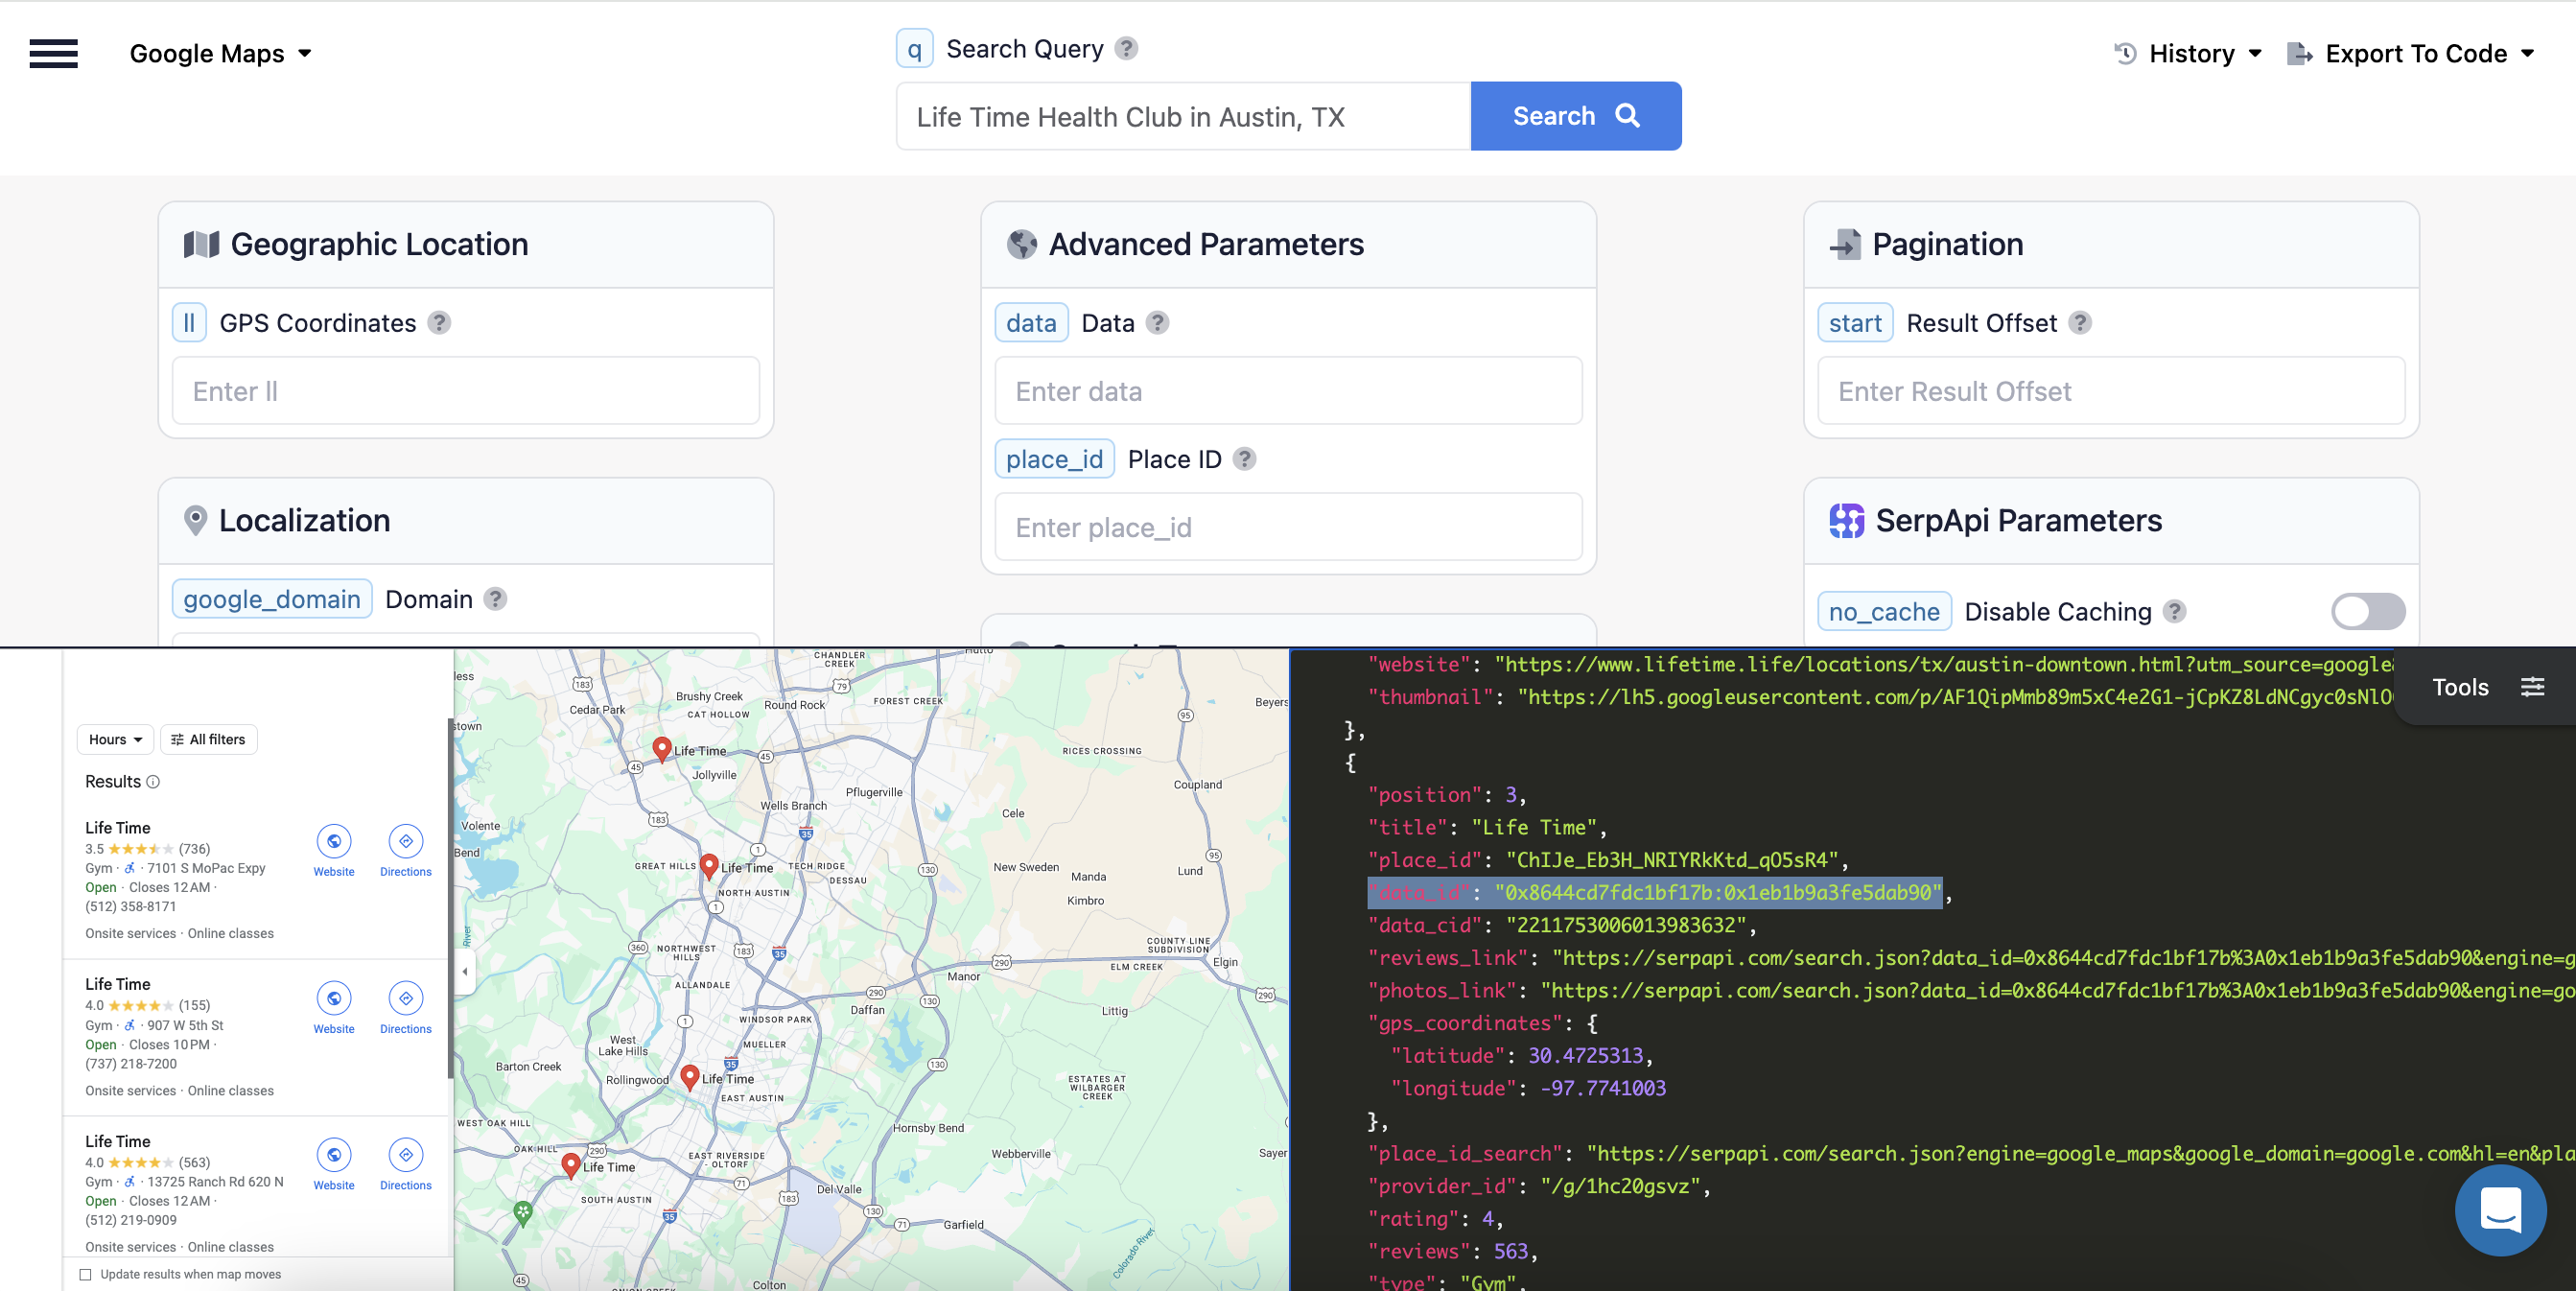The width and height of the screenshot is (2576, 1291).
Task: Open the chat support bubble icon
Action: (x=2500, y=1210)
